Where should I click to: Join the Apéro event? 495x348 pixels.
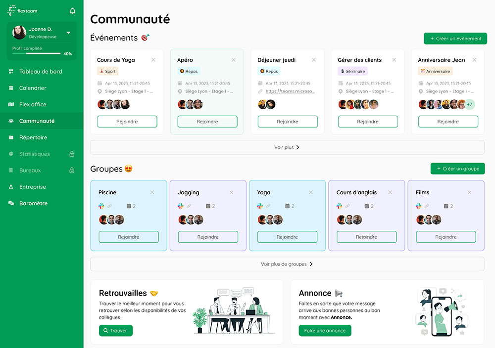tap(207, 122)
